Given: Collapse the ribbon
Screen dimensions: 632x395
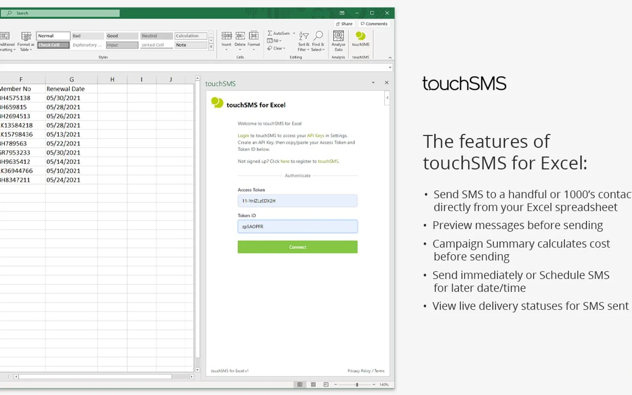Looking at the screenshot, I should coord(390,58).
